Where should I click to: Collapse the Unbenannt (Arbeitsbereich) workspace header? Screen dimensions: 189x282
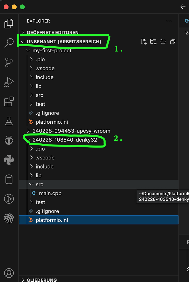pos(64,42)
